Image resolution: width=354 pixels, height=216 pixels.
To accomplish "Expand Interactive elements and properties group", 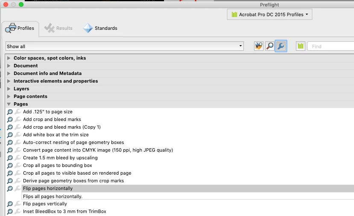I will [9, 81].
